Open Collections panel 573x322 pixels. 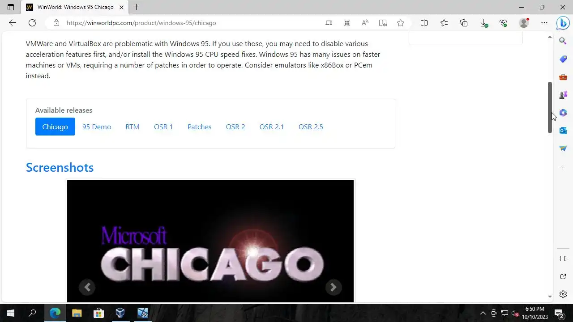464,23
